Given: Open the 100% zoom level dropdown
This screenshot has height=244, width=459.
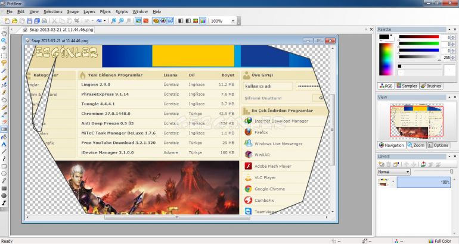Looking at the screenshot, I should click(x=233, y=21).
